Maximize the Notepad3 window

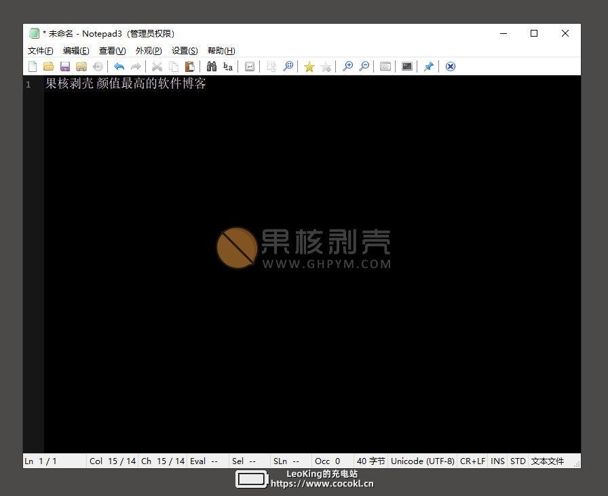pos(534,33)
